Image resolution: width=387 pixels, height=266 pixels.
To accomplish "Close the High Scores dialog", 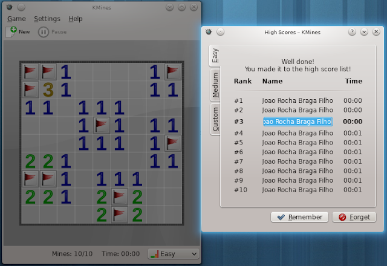I will pos(376,32).
